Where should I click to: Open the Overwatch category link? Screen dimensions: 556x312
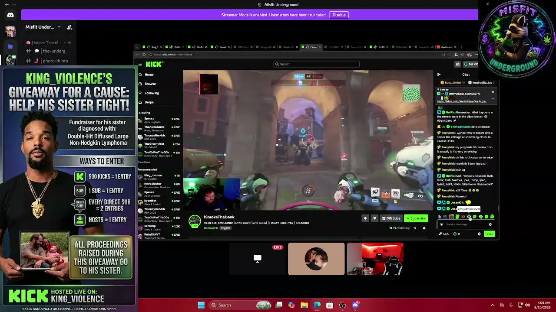211,228
